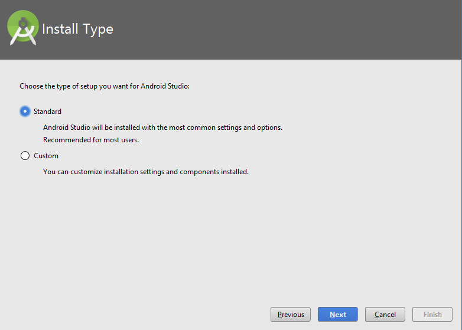
Task: Go back with the Previous button
Action: [x=291, y=315]
